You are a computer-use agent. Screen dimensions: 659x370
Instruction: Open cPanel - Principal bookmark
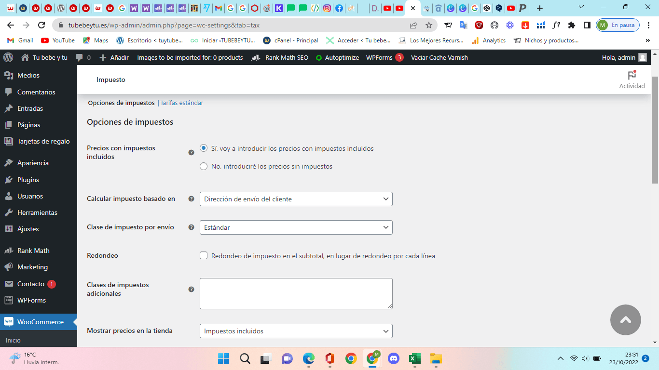click(290, 40)
